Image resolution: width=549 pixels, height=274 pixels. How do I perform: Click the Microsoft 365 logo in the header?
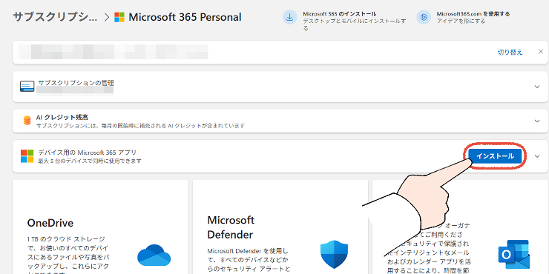(119, 17)
